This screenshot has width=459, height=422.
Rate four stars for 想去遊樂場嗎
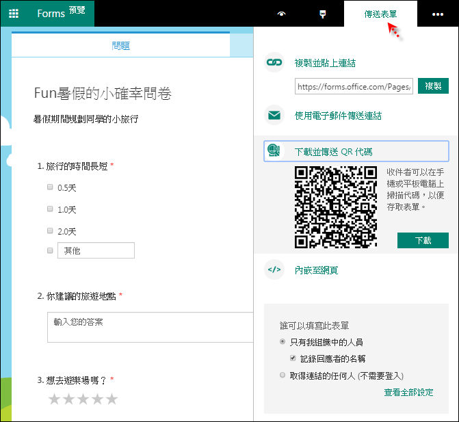tap(97, 399)
